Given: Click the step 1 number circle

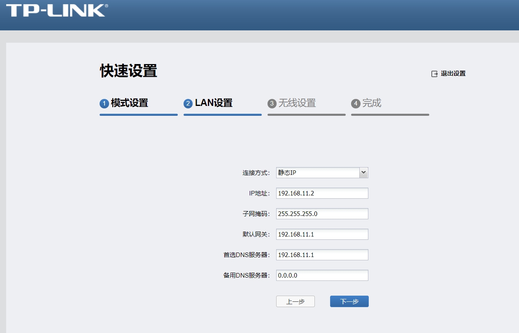Looking at the screenshot, I should pos(104,104).
